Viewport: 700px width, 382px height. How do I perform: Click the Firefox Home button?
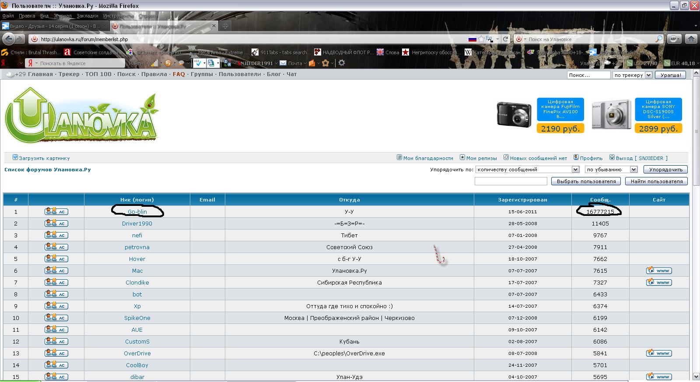pos(691,39)
